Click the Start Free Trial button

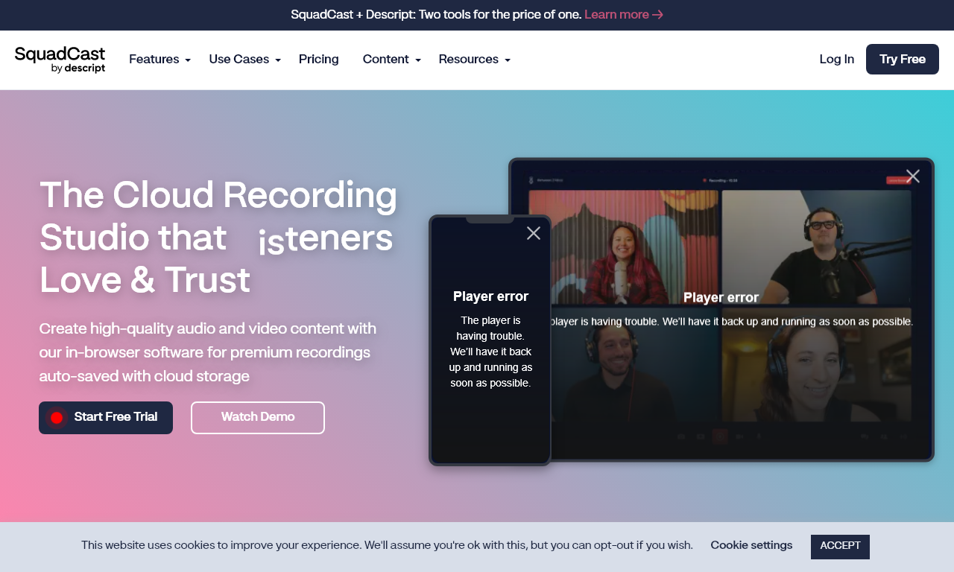pos(106,418)
